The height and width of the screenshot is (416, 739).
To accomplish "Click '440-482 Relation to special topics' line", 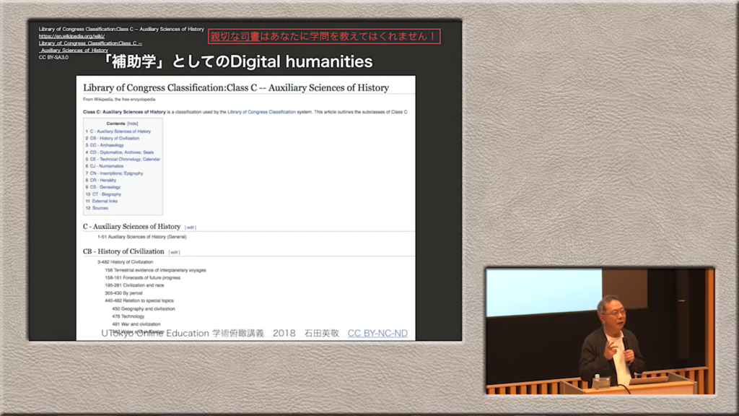I will [x=139, y=300].
